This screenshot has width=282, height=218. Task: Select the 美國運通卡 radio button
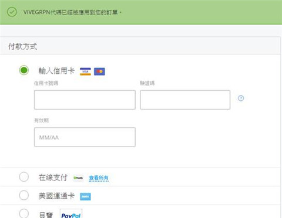coord(24,195)
